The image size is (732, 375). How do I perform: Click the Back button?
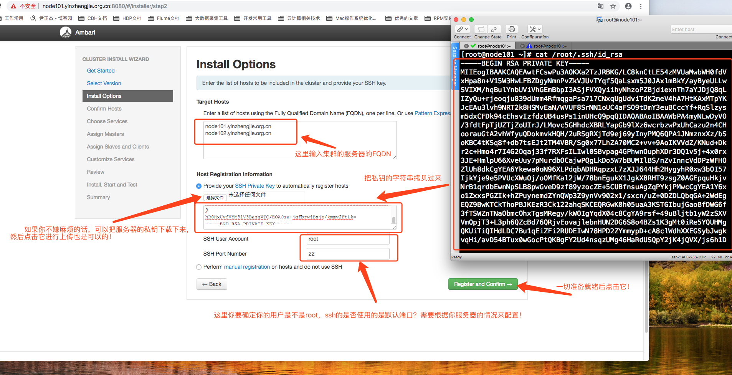[212, 284]
